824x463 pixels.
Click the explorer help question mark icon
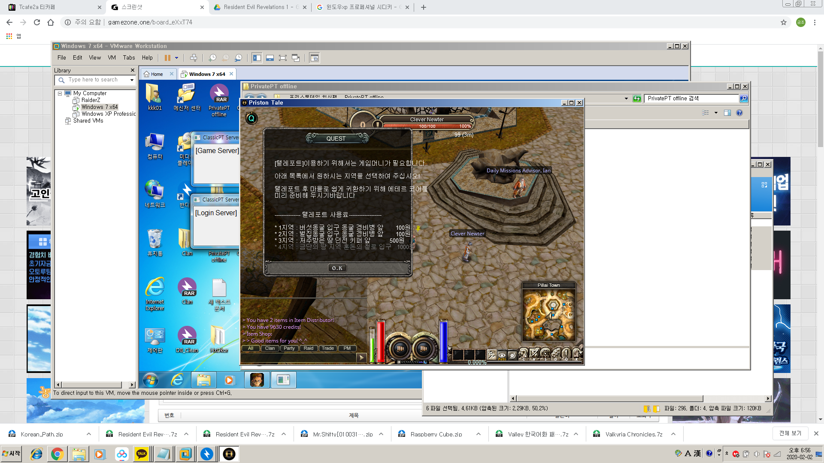pyautogui.click(x=739, y=113)
